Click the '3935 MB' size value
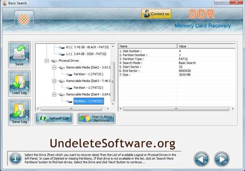The height and width of the screenshot is (171, 245). tap(184, 75)
